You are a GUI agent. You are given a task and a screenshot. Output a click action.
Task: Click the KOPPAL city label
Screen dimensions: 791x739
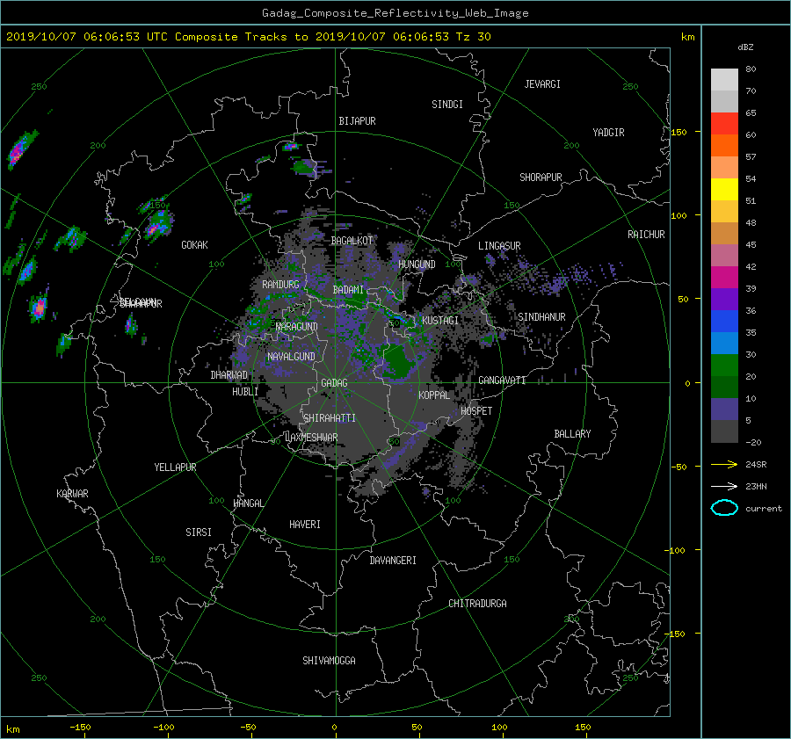pos(434,395)
